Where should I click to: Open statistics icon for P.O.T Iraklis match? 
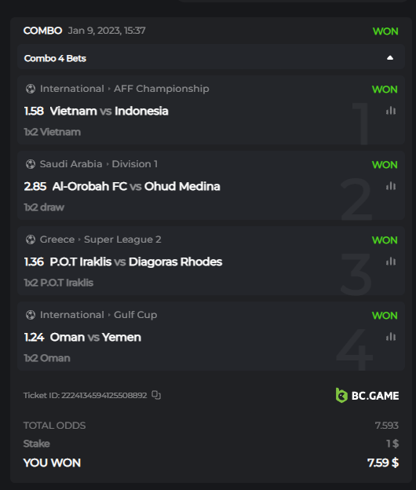pyautogui.click(x=391, y=261)
